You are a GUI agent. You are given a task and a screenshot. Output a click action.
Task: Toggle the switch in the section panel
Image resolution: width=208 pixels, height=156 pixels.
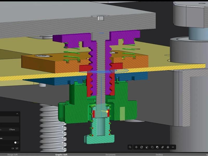point(16,142)
